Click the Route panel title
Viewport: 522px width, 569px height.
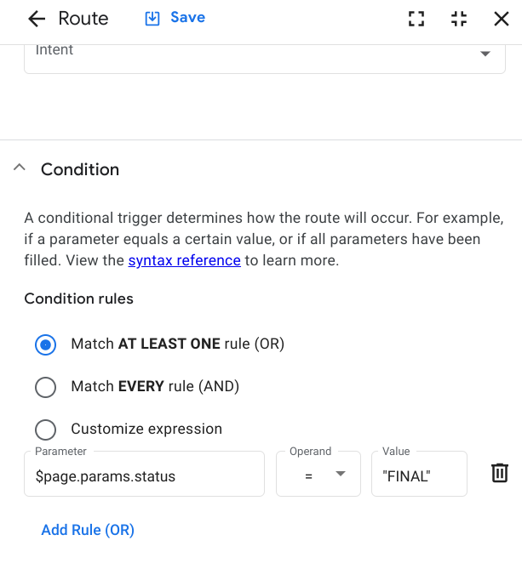coord(83,19)
